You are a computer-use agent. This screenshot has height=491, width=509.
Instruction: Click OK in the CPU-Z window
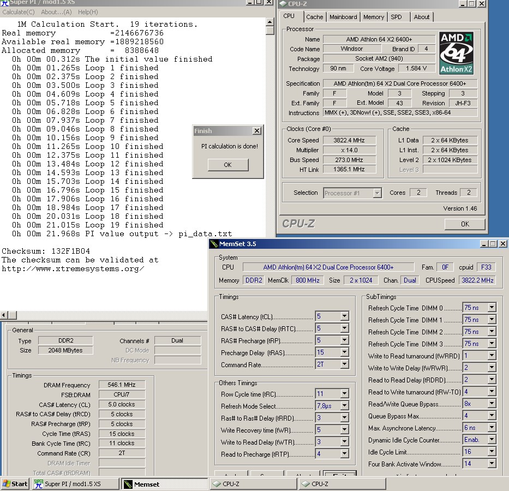(465, 224)
